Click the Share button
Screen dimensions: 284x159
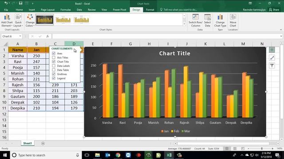274,10
